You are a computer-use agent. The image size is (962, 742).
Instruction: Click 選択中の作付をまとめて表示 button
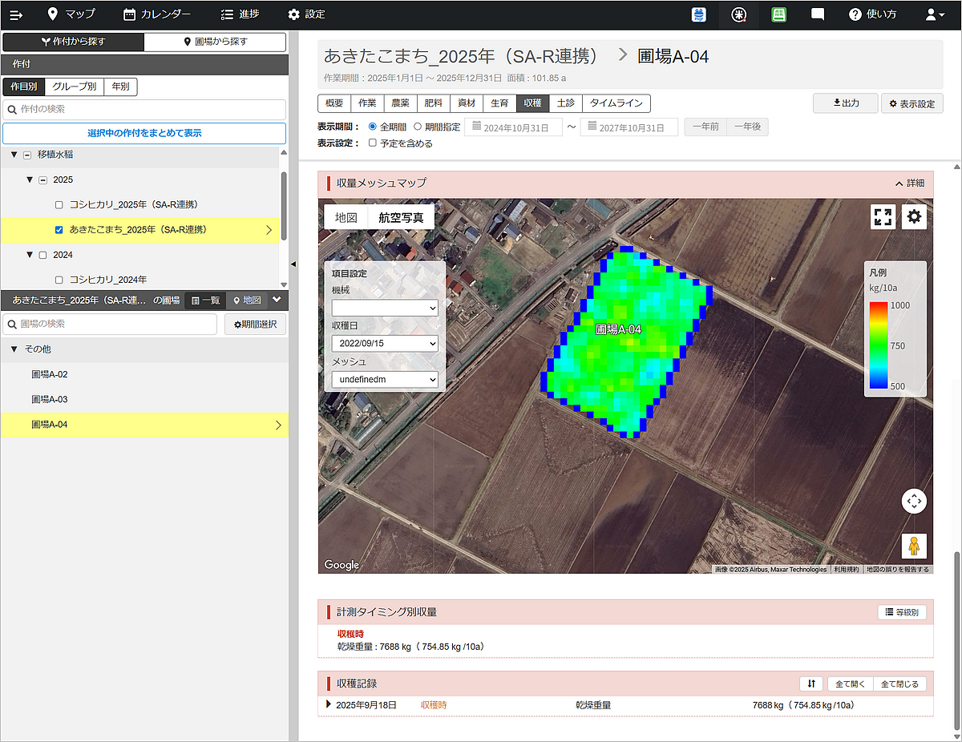coord(144,133)
